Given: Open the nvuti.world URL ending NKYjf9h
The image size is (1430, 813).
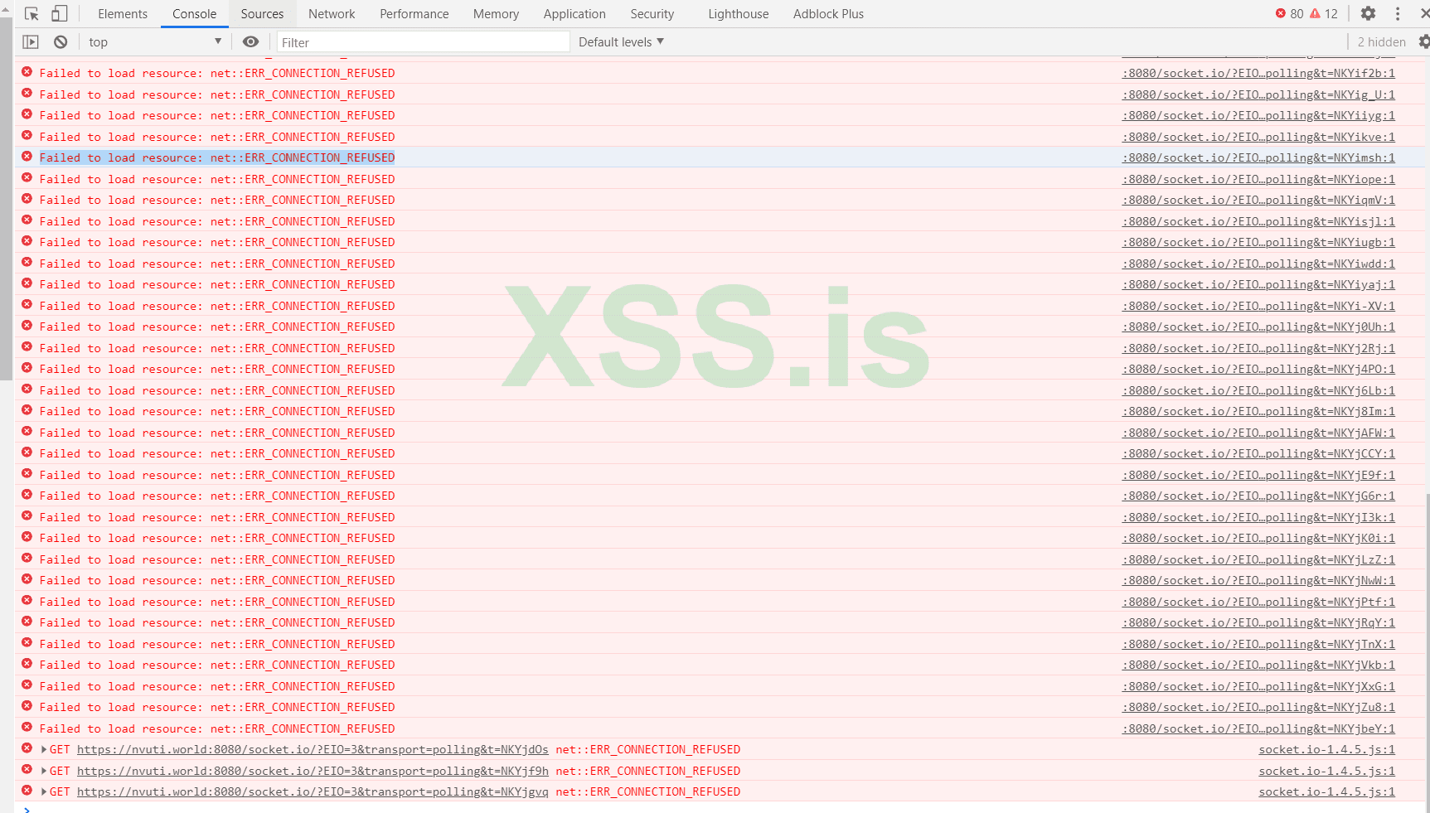Looking at the screenshot, I should pos(313,771).
